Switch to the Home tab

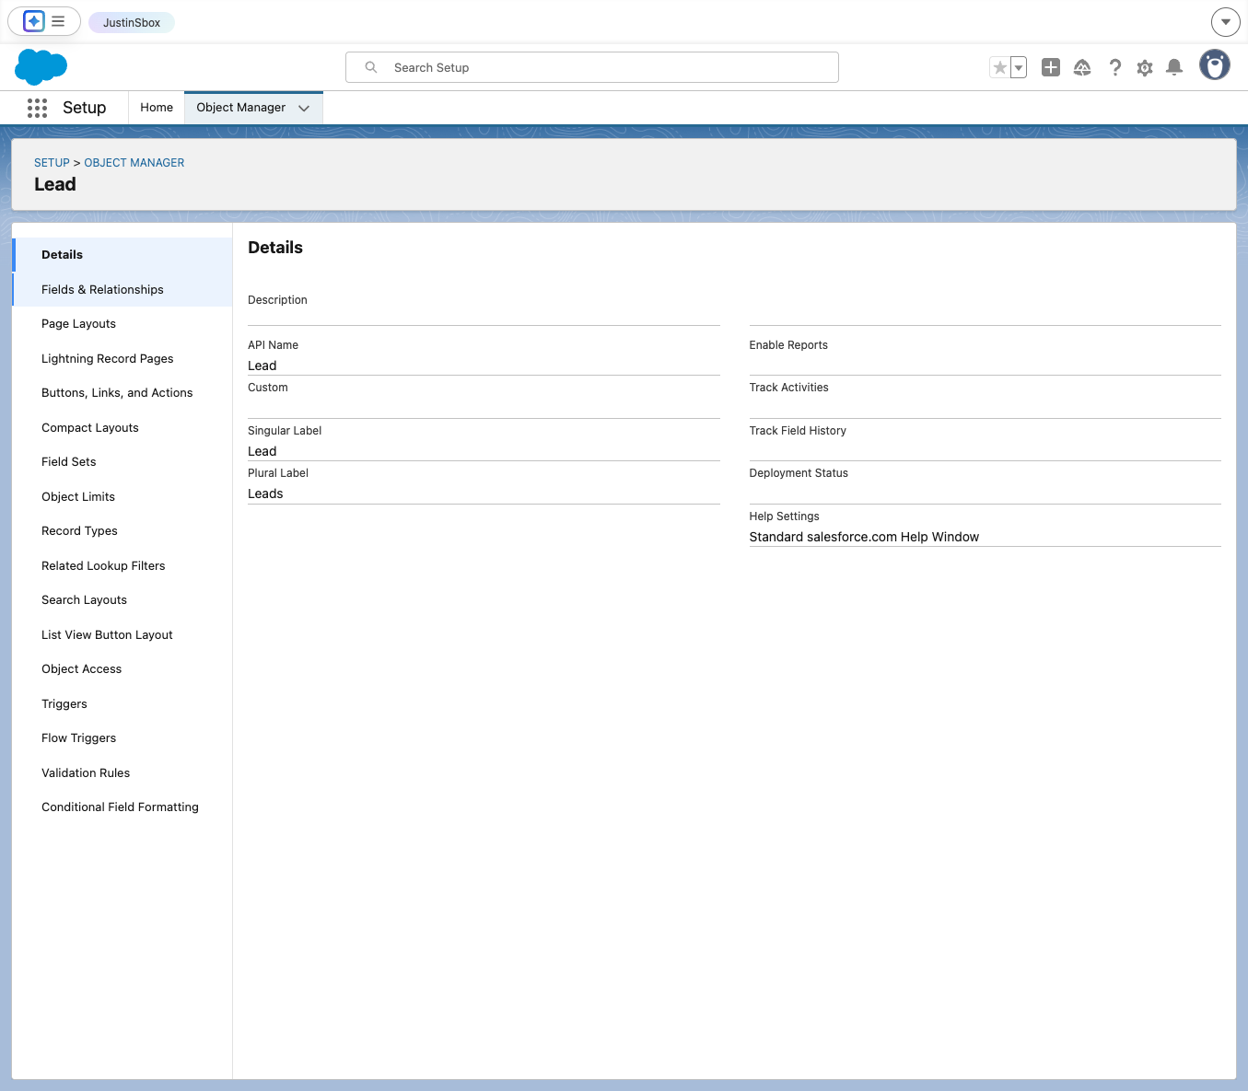[157, 108]
